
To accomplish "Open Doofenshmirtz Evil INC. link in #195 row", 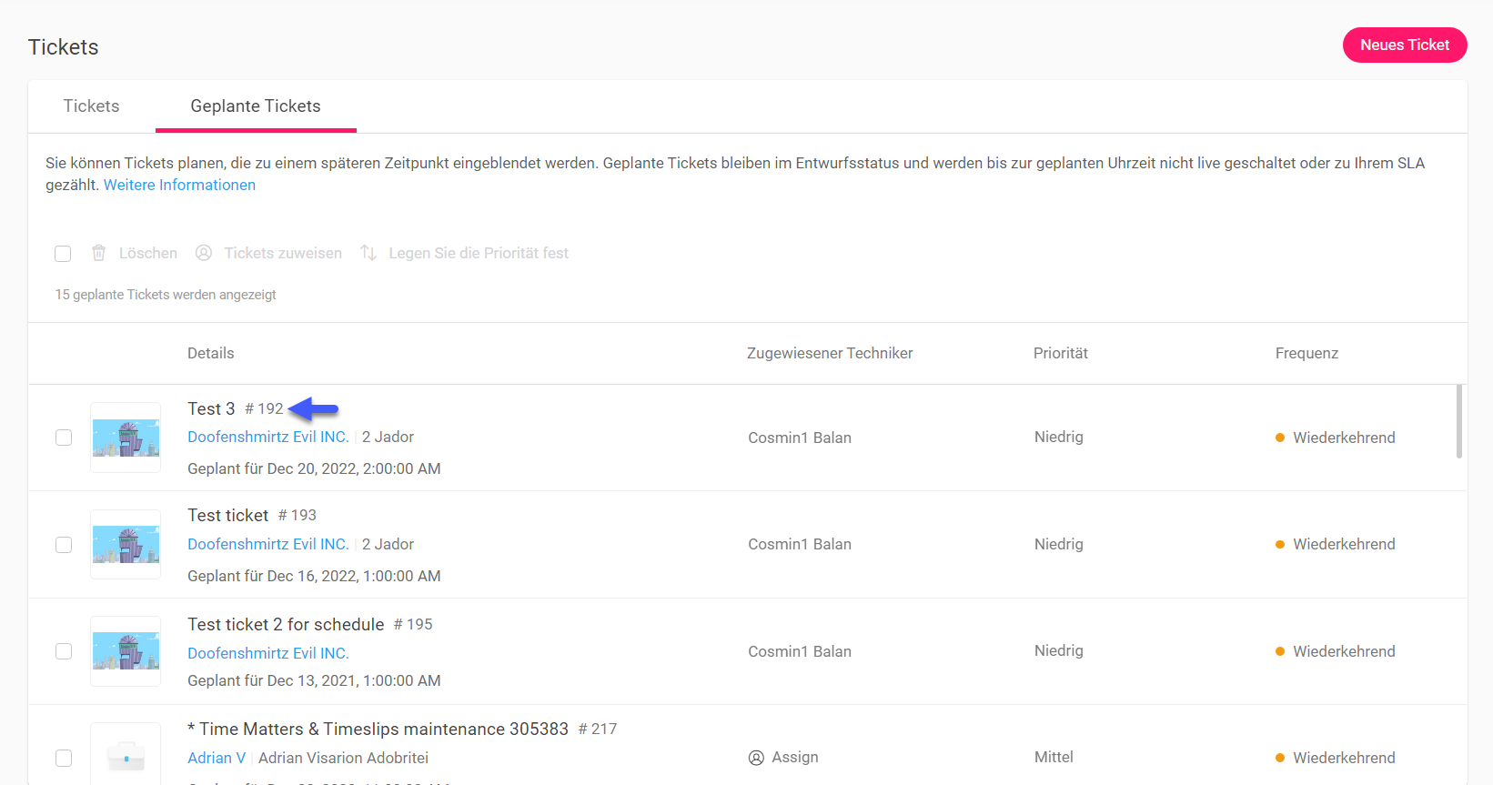I will (268, 653).
